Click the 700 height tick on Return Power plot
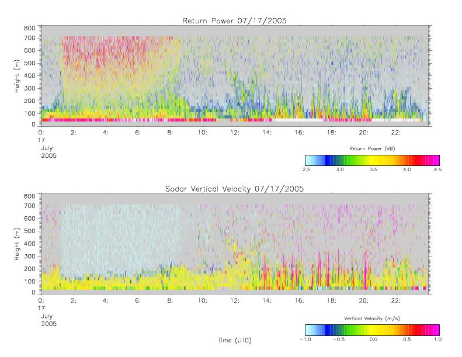The width and height of the screenshot is (462, 357). pyautogui.click(x=29, y=38)
